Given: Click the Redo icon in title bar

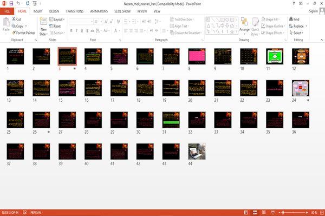Looking at the screenshot, I should 28,3.
